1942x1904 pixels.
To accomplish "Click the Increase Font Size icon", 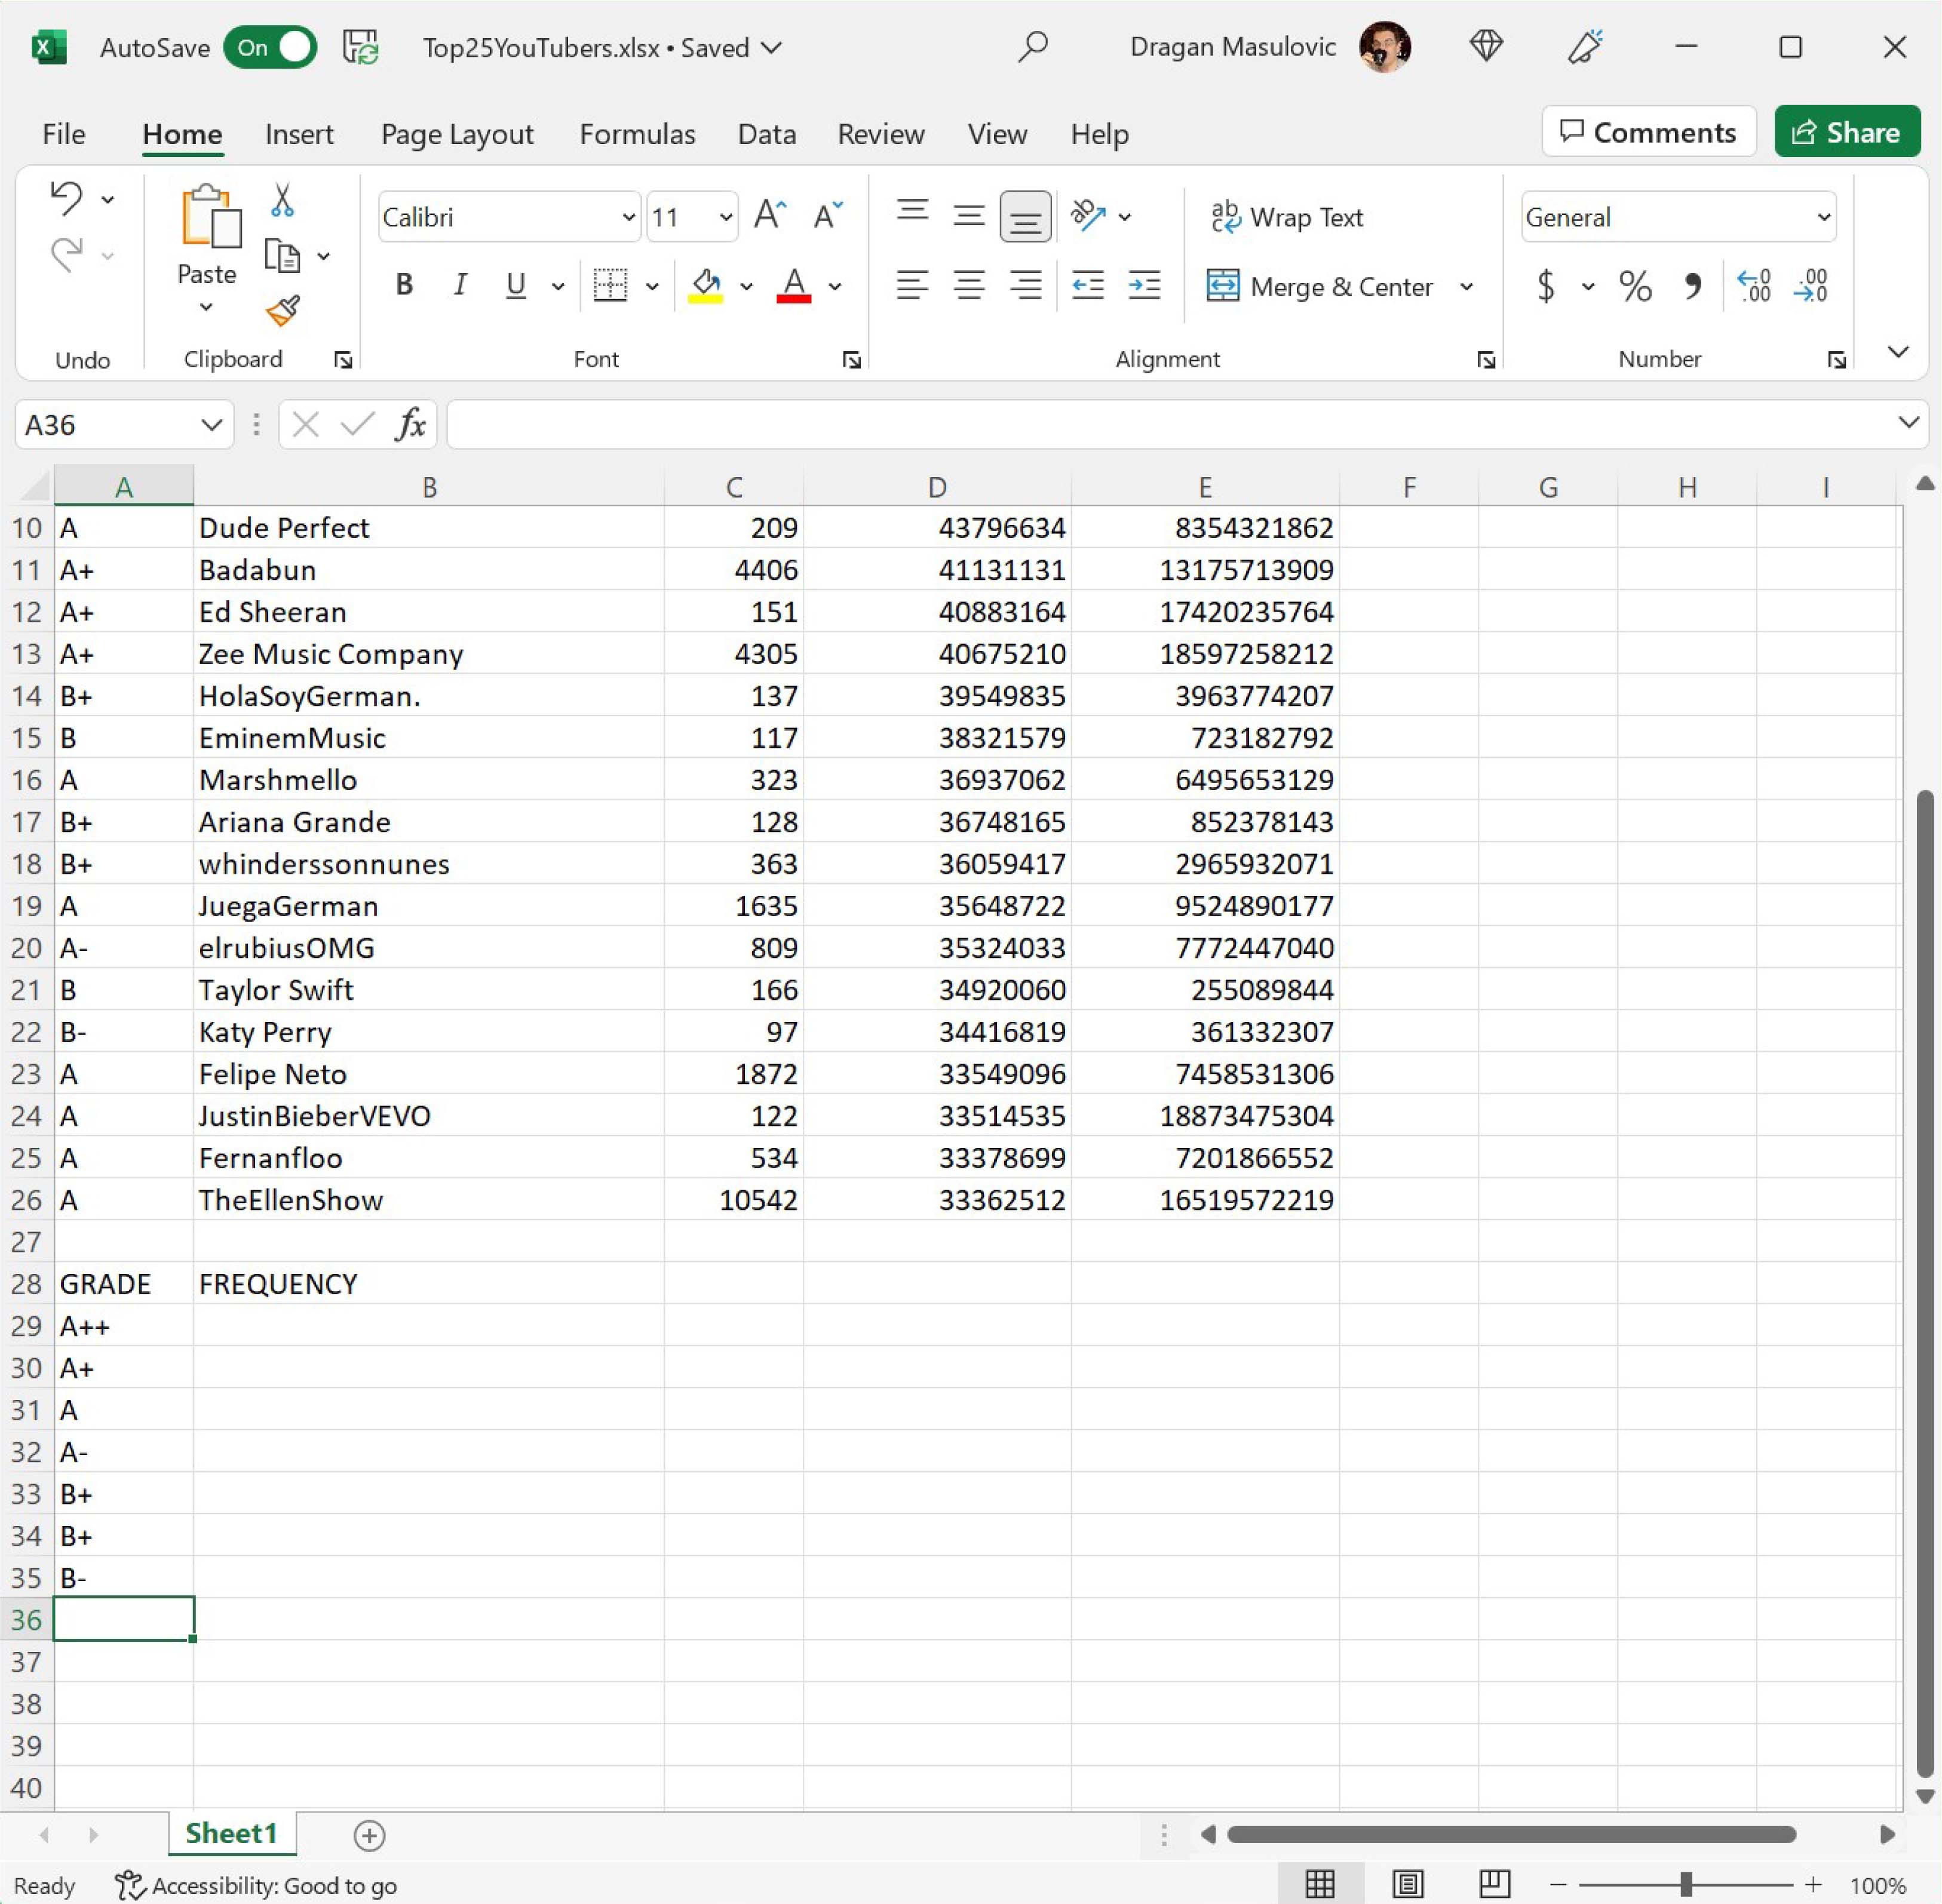I will pos(770,216).
